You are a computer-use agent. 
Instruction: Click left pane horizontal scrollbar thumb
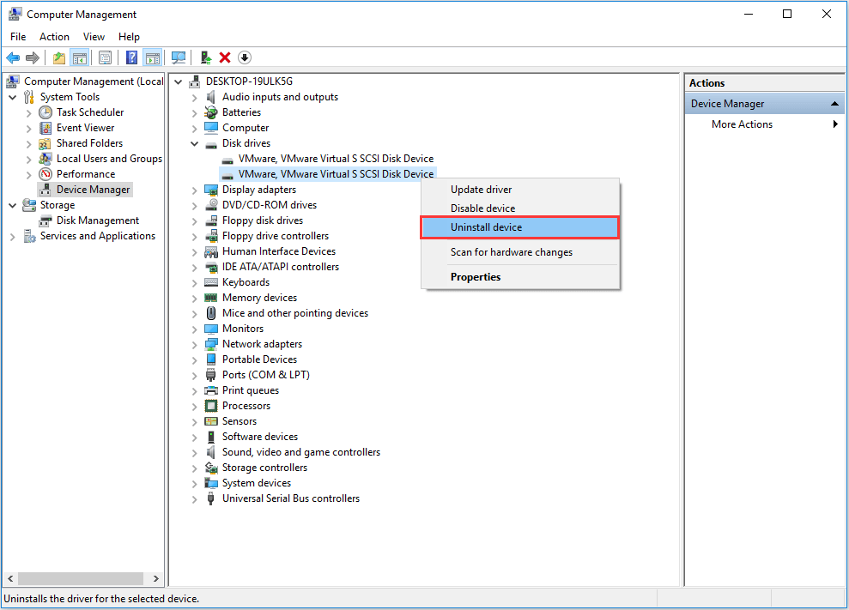pyautogui.click(x=81, y=578)
